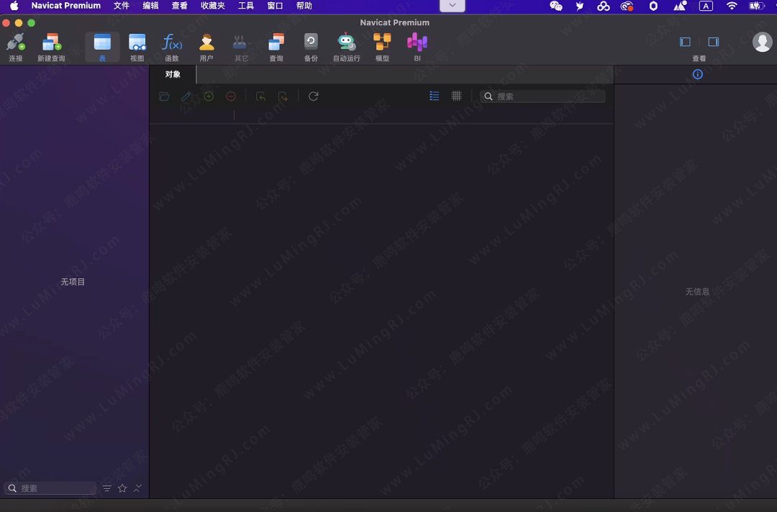Switch object list to list view

click(434, 96)
